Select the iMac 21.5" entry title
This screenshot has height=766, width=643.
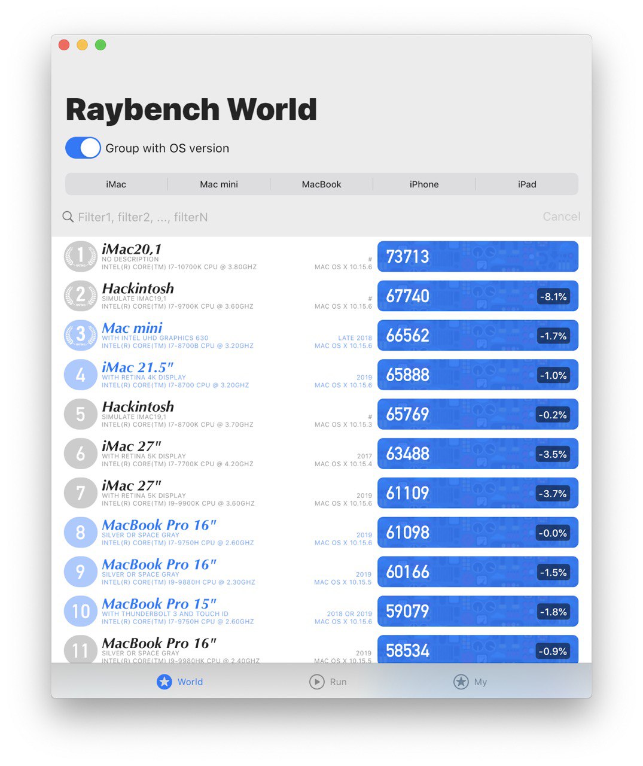coord(138,367)
